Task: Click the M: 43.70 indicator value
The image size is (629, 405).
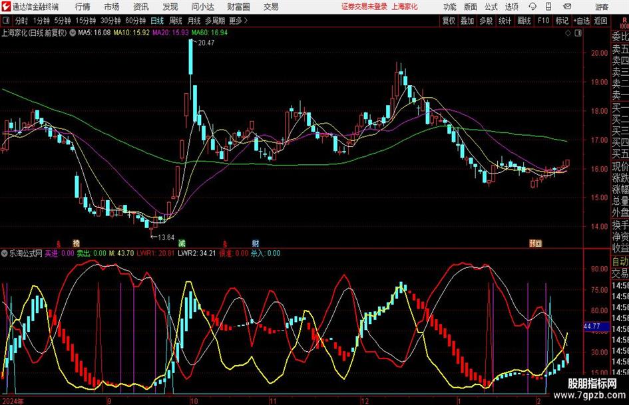Action: click(x=122, y=253)
